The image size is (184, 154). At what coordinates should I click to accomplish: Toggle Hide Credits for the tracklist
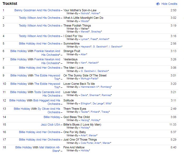(169, 4)
